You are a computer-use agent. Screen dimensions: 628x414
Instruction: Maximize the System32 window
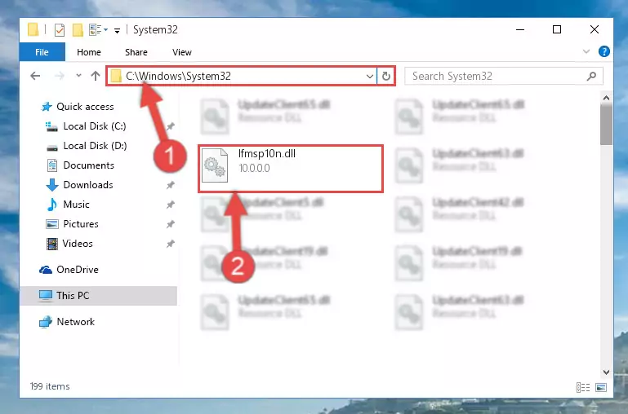[x=557, y=29]
